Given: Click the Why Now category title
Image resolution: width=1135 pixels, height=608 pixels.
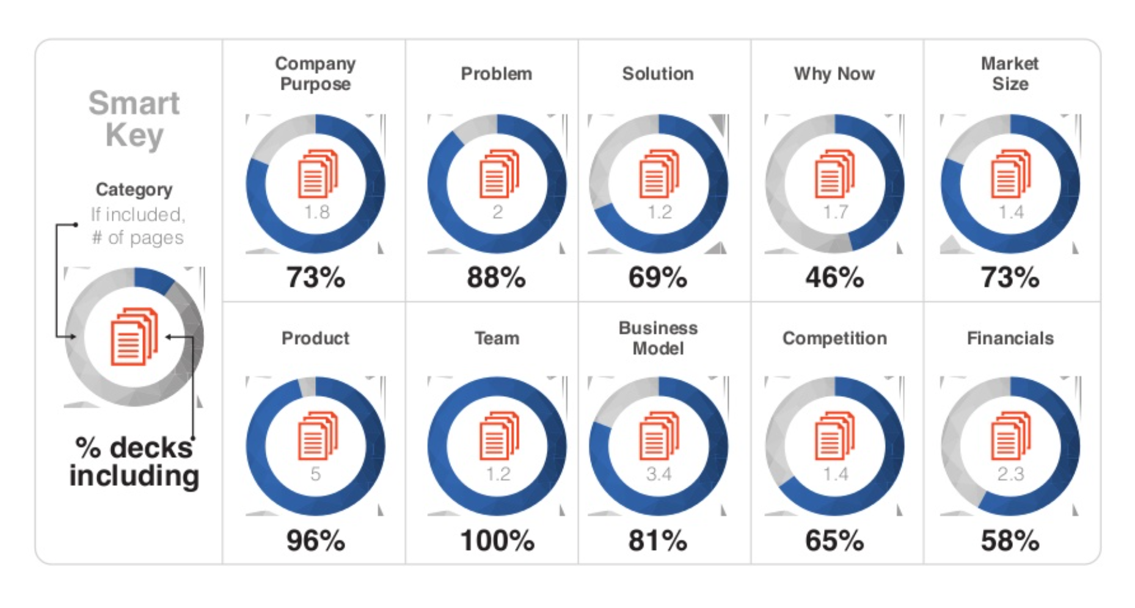Looking at the screenshot, I should tap(834, 74).
